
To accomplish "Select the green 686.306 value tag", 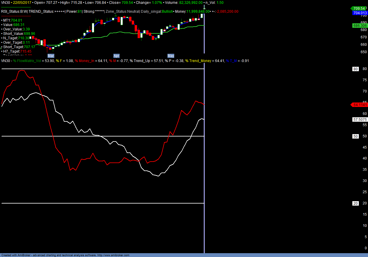I will pos(360,26).
